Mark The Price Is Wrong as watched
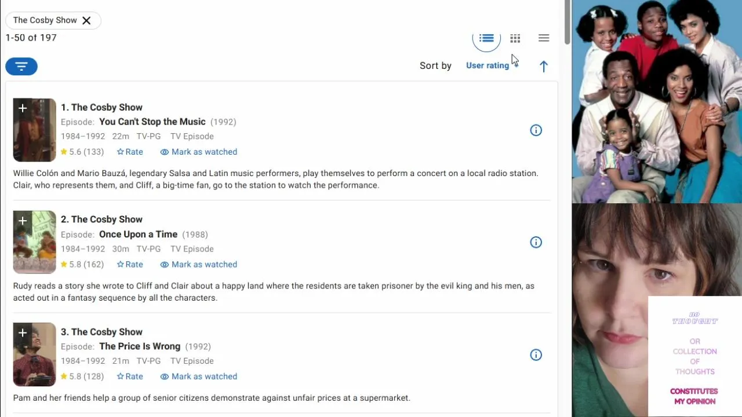The width and height of the screenshot is (742, 417). pos(199,376)
